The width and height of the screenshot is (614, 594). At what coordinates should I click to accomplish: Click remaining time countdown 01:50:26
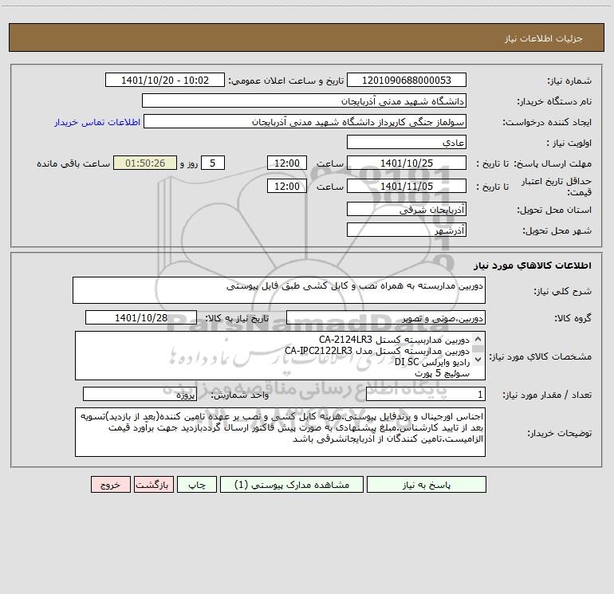click(x=145, y=163)
